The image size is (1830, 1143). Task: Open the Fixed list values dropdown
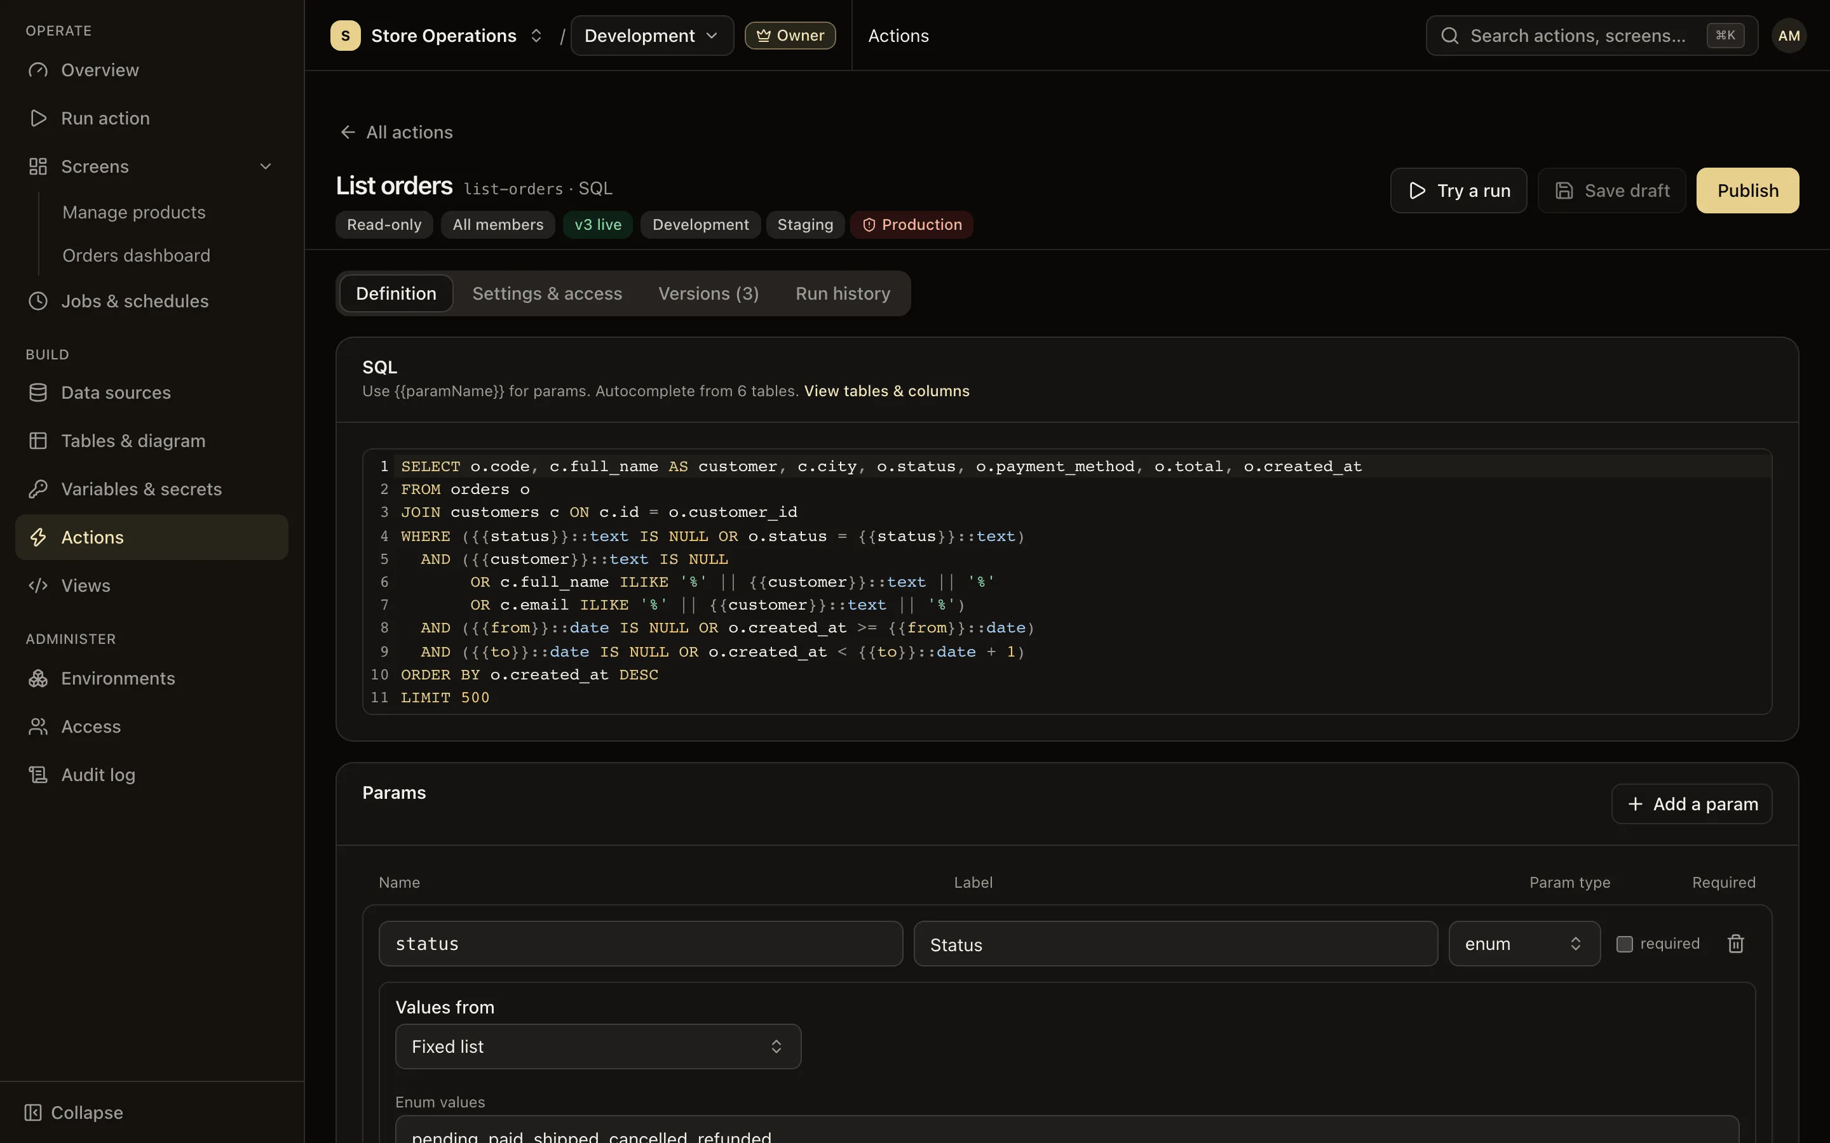tap(597, 1046)
